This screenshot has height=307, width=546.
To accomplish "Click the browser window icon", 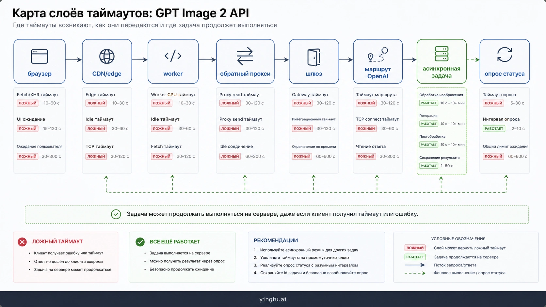I will (40, 56).
